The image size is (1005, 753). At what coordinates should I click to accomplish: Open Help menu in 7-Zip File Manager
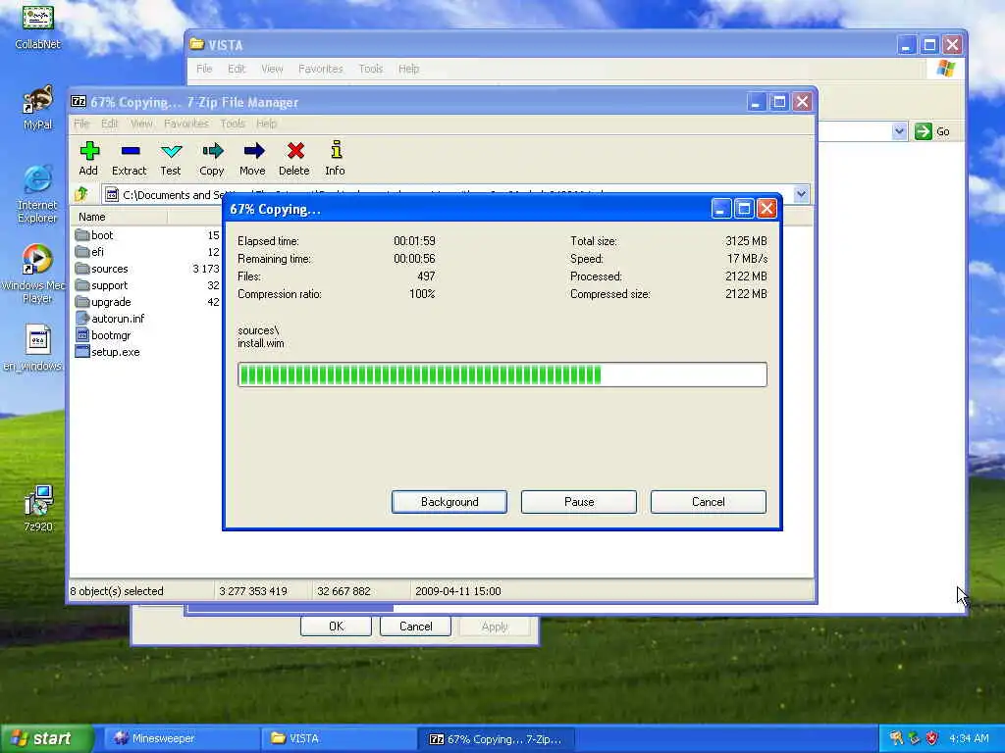(x=267, y=124)
